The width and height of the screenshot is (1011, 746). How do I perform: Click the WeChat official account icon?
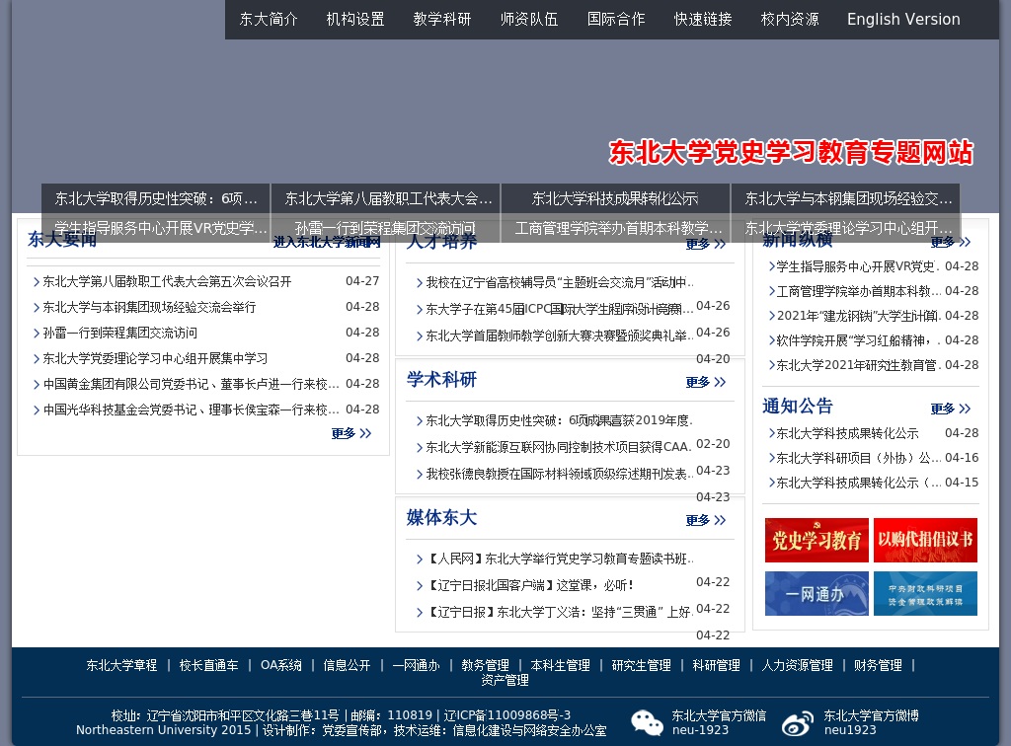point(648,723)
